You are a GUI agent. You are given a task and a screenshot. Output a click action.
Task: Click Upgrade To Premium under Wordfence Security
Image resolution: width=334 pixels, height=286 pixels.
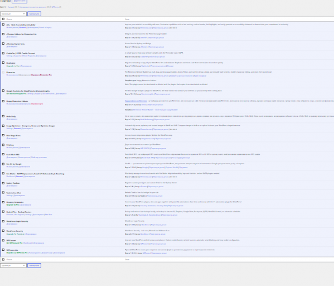click(x=16, y=234)
